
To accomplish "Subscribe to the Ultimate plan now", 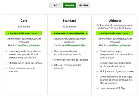I will click(x=115, y=33).
